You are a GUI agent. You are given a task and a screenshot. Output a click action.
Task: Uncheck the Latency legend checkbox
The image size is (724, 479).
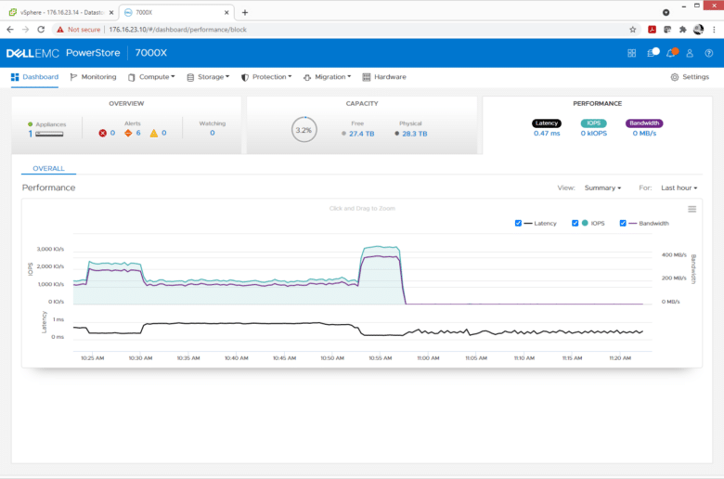click(518, 223)
